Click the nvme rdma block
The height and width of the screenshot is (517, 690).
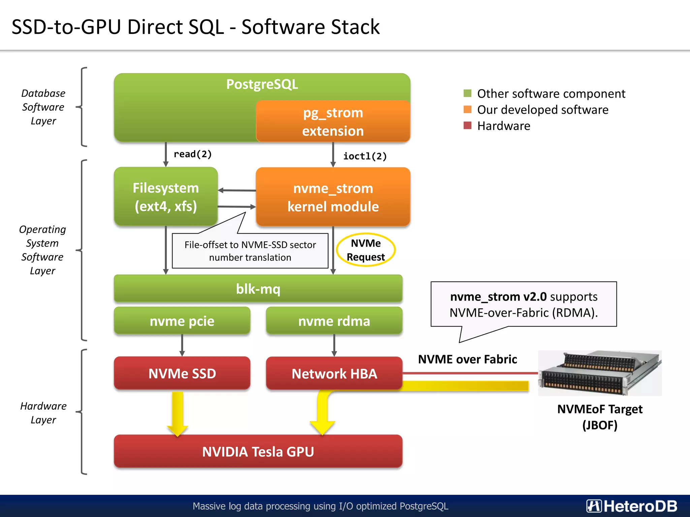point(334,321)
